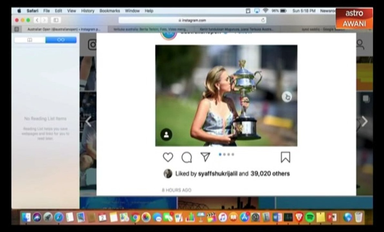This screenshot has height=232, width=384.
Task: Click the battery status icon
Action: point(283,11)
